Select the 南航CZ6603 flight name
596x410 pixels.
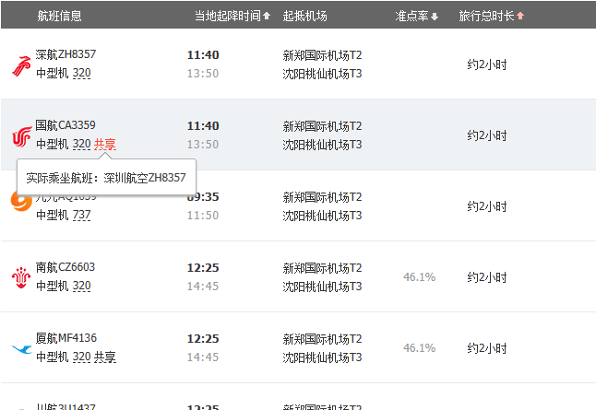(66, 267)
